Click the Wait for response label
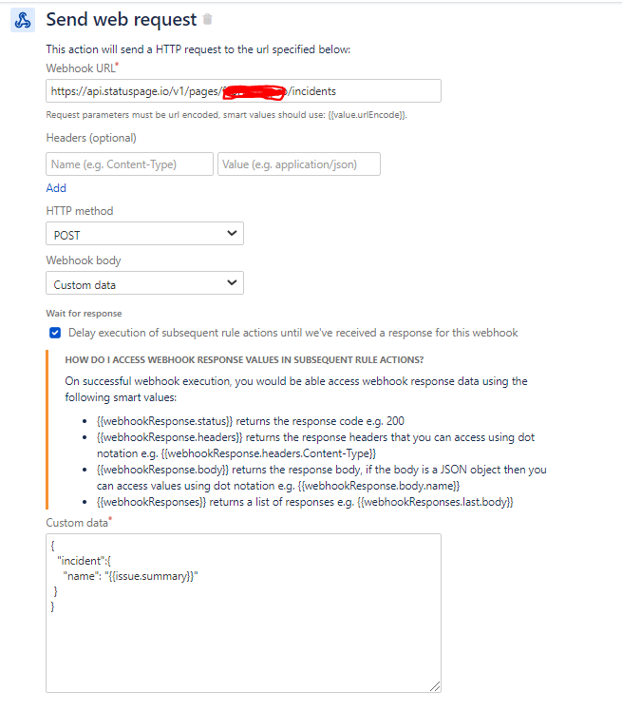Image resolution: width=622 pixels, height=712 pixels. tap(84, 314)
